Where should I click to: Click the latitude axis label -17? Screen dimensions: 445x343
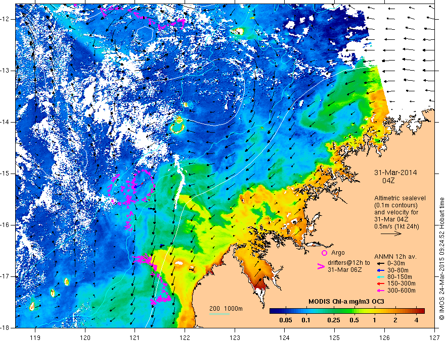pyautogui.click(x=5, y=276)
